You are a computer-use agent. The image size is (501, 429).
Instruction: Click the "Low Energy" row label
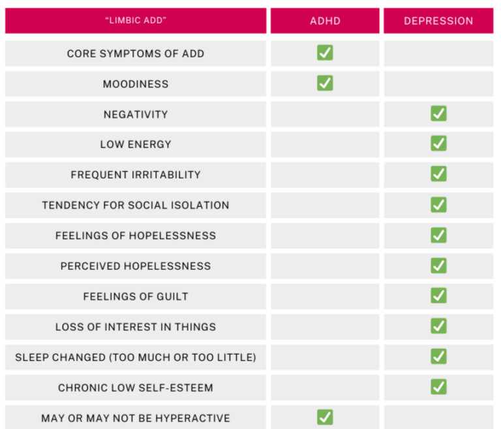point(136,145)
